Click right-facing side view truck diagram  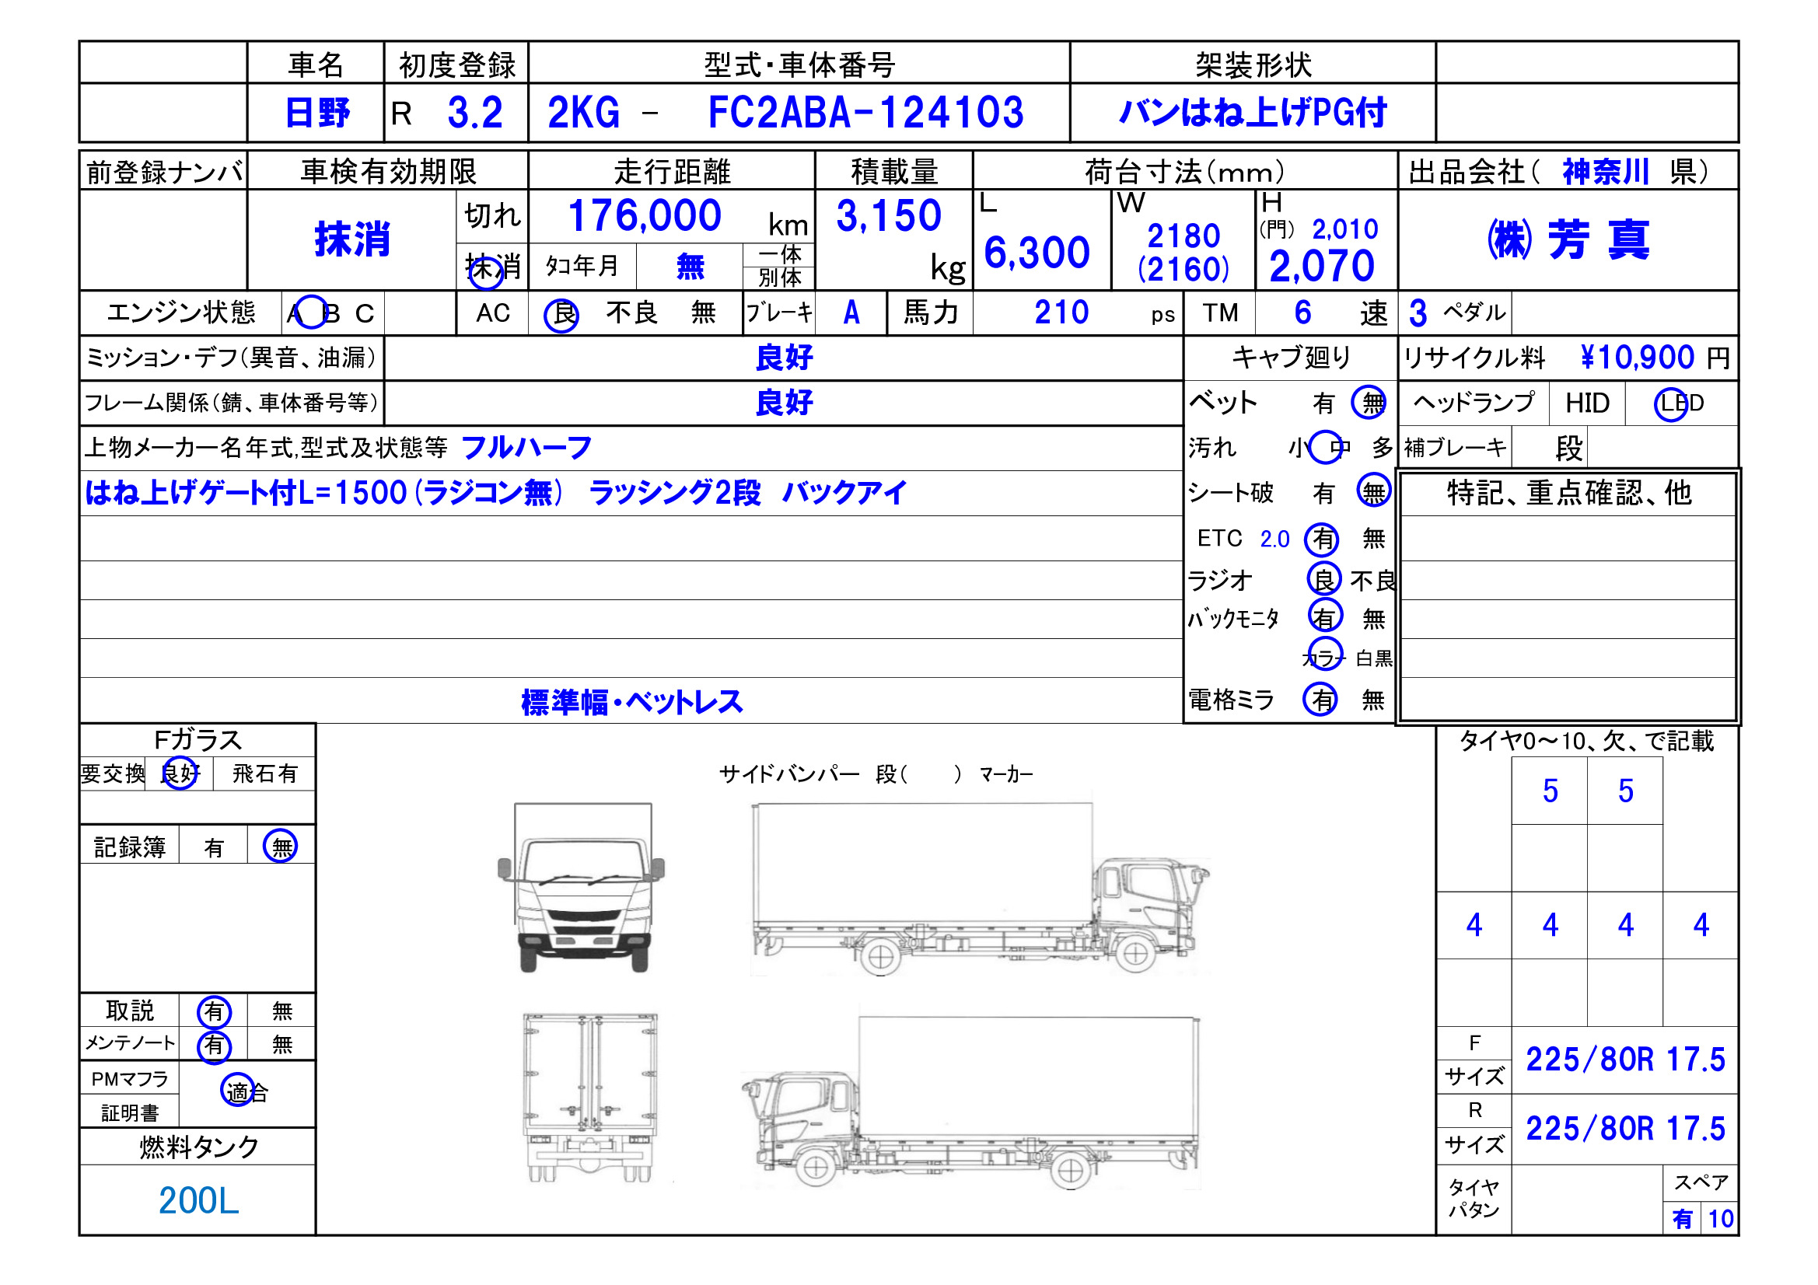(981, 890)
